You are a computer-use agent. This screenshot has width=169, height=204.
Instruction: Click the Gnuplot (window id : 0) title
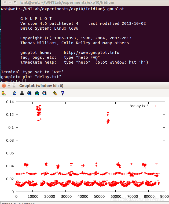41,86
